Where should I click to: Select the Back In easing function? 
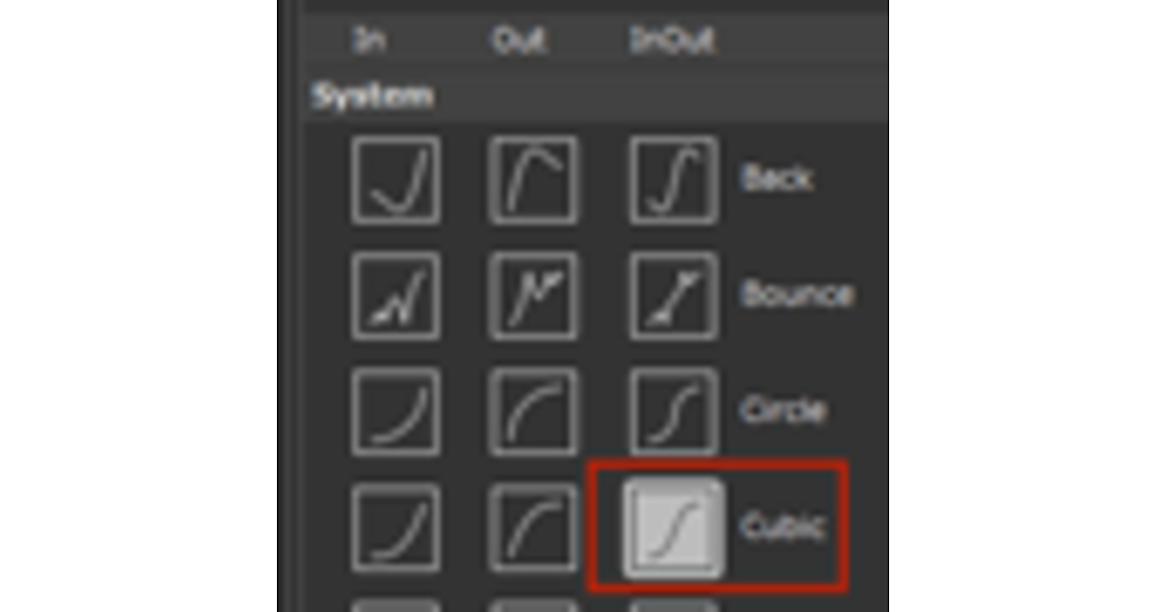tap(395, 181)
